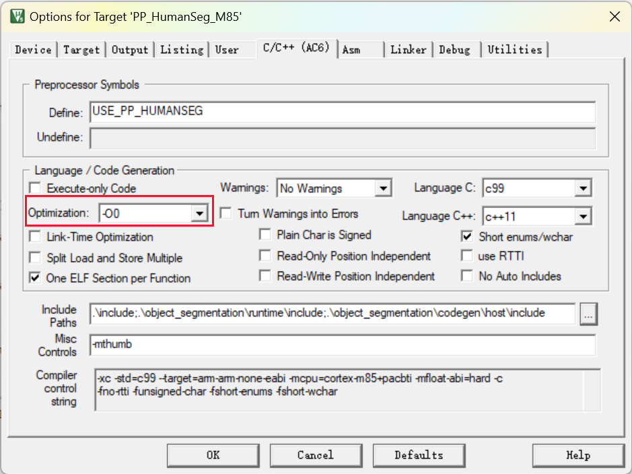Select the C/C++ (AC6) tab
This screenshot has height=474, width=632.
296,48
